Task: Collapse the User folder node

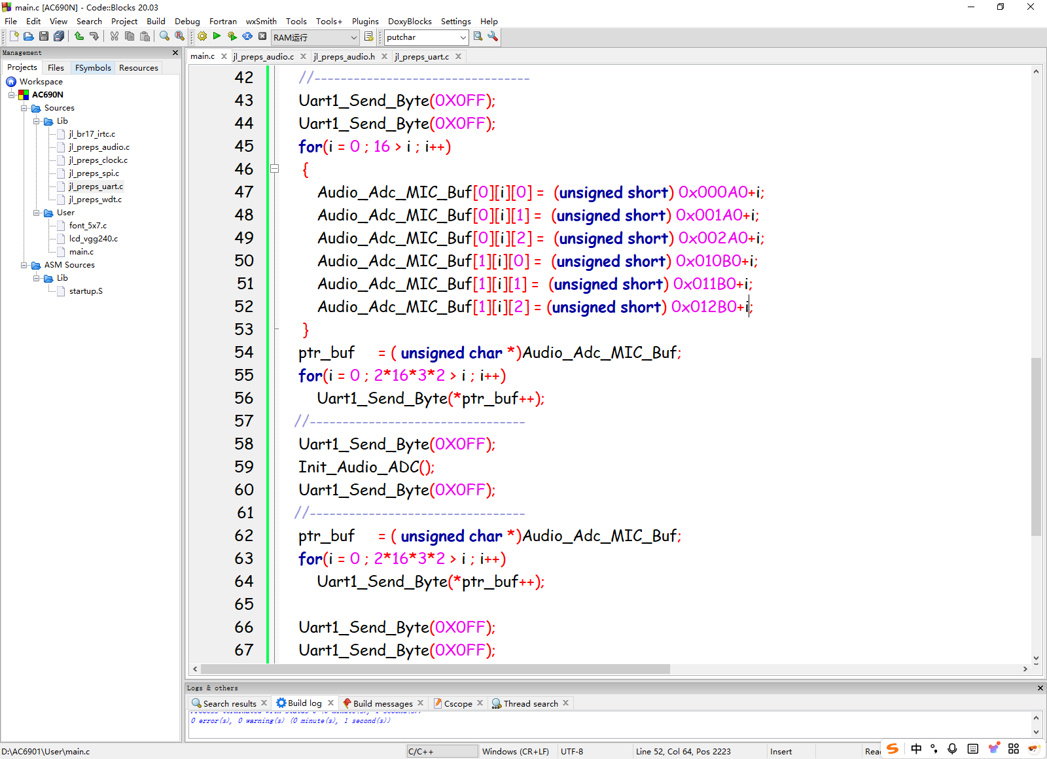Action: [x=37, y=213]
